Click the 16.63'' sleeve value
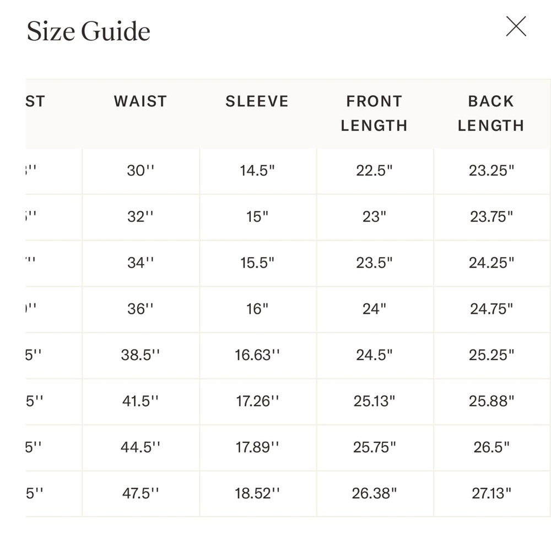 (257, 355)
